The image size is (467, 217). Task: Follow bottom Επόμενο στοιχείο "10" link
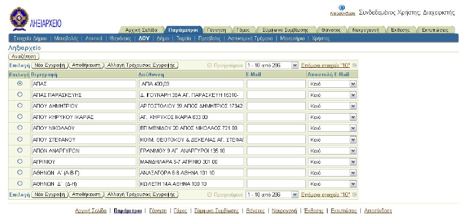click(325, 195)
